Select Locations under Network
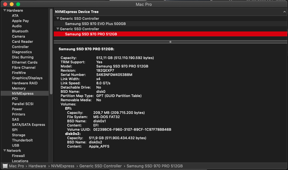The width and height of the screenshot is (288, 170). tap(20, 161)
